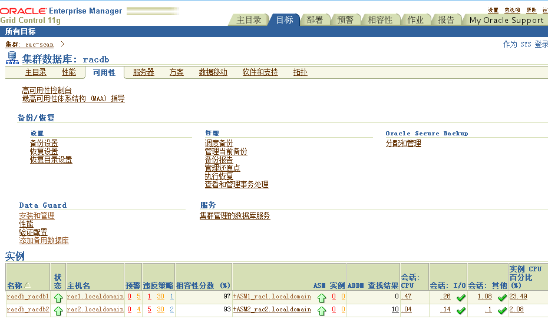This screenshot has height=319, width=548.
Task: Open 恢复目录设置 link
Action: coord(51,160)
